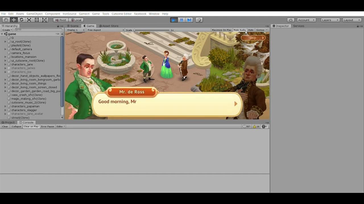Select the Rect transform tool
The image size is (364, 204).
pos(37,20)
